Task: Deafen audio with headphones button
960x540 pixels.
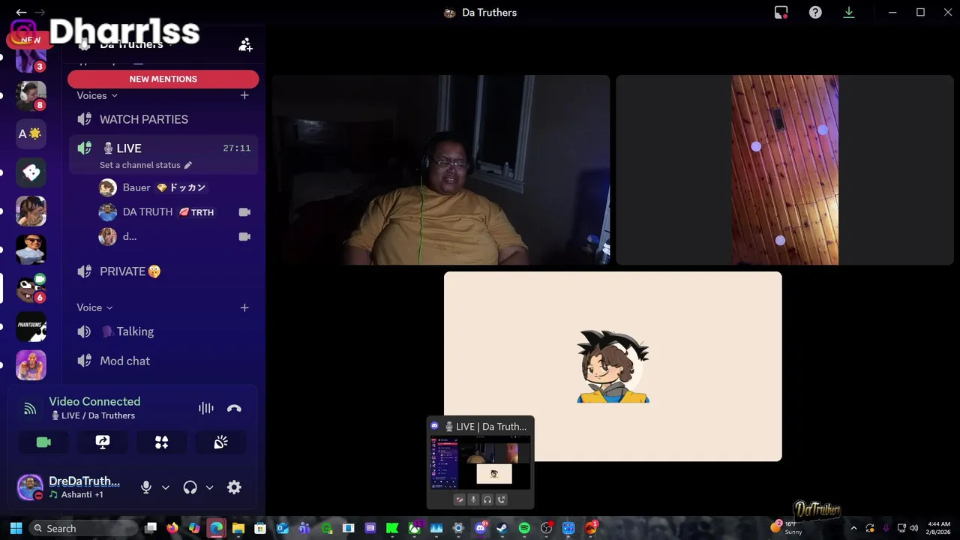Action: (190, 487)
